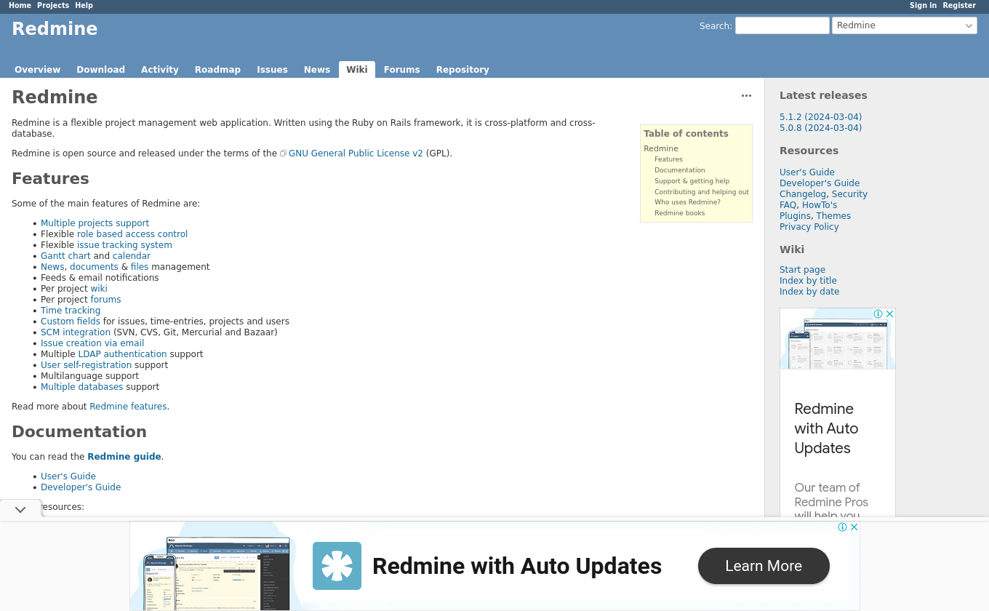
Task: Open GNU General Public License v2 link
Action: (x=356, y=153)
